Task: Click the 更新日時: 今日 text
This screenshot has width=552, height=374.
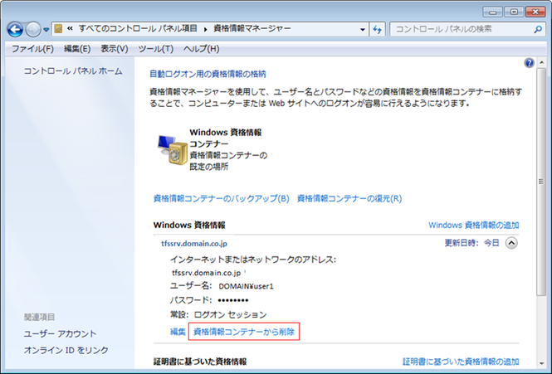Action: [471, 243]
